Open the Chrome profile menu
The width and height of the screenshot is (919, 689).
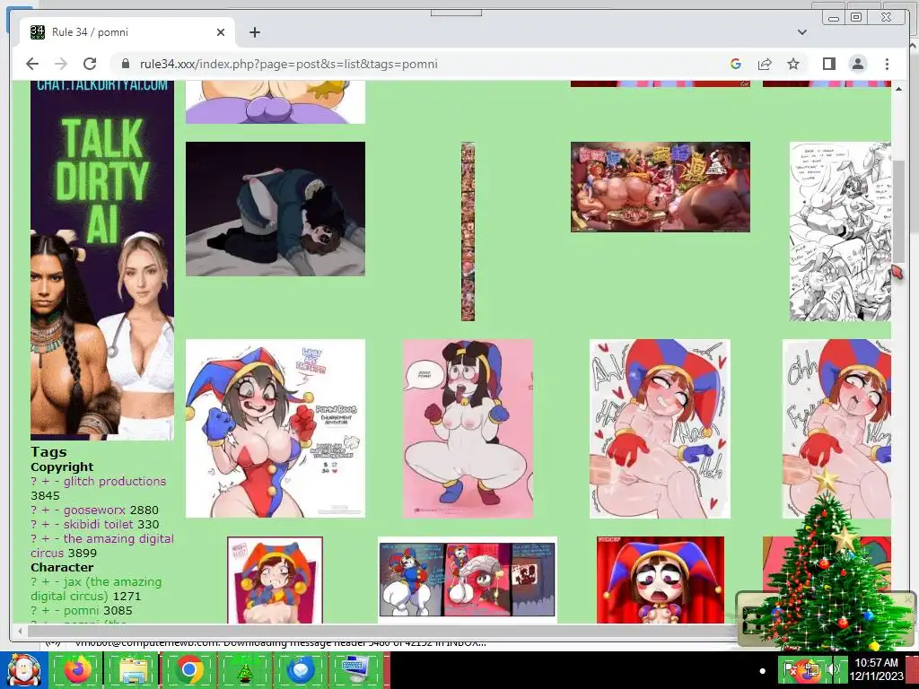[x=857, y=64]
